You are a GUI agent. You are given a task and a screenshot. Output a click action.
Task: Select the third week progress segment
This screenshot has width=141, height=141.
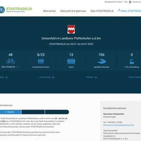[x=57, y=112]
